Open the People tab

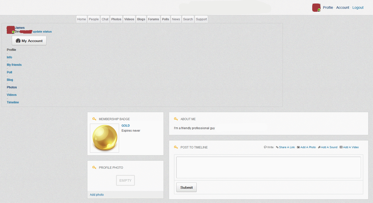94,19
